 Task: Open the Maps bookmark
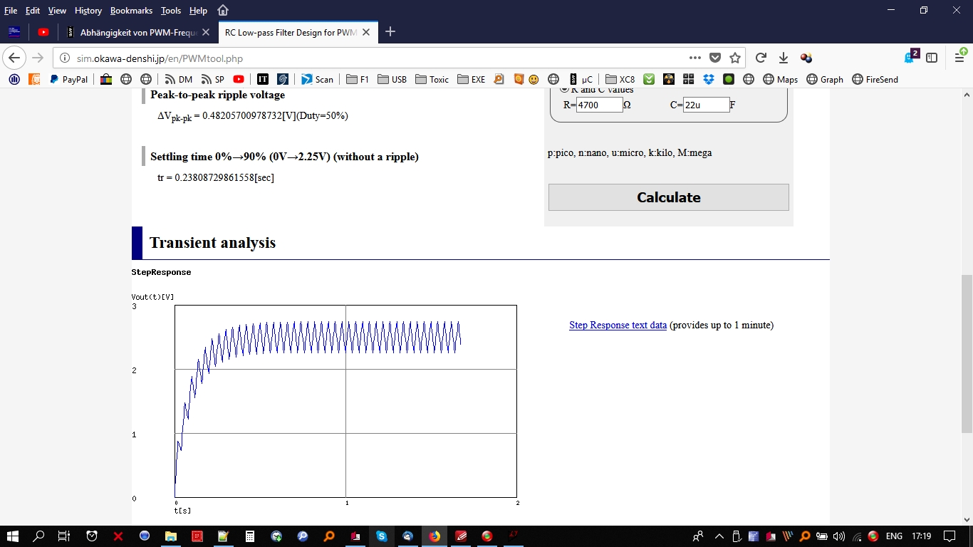[x=780, y=80]
